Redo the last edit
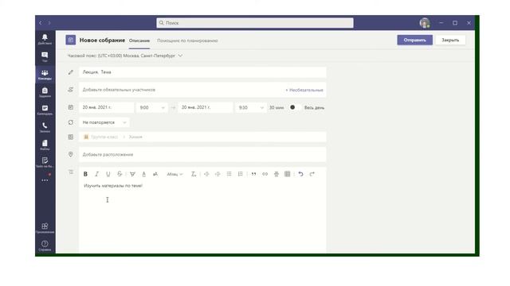This screenshot has width=510, height=286. pyautogui.click(x=312, y=174)
